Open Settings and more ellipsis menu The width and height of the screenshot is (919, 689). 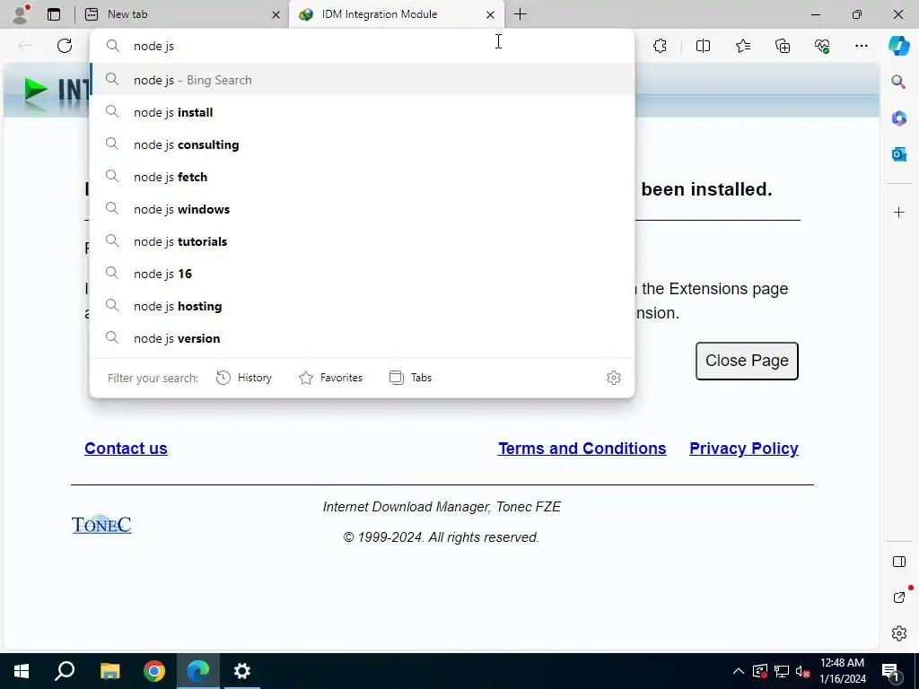click(861, 46)
